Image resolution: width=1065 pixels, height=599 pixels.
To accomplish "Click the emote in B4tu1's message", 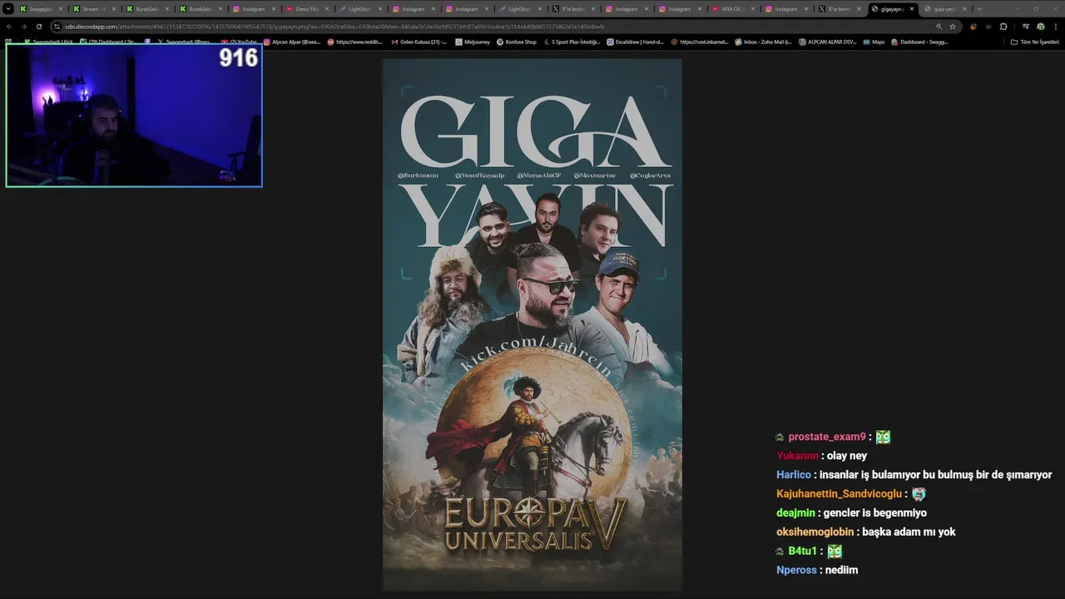I will click(835, 552).
